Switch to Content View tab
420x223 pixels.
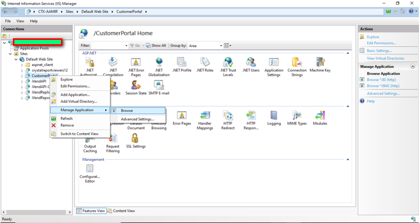[121, 211]
